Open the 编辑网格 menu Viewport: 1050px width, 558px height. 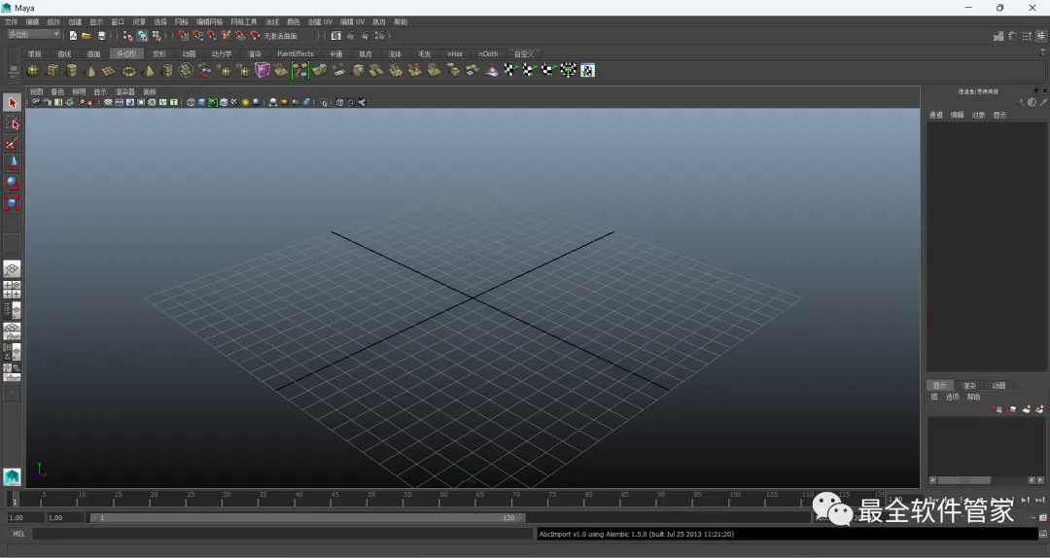click(209, 22)
